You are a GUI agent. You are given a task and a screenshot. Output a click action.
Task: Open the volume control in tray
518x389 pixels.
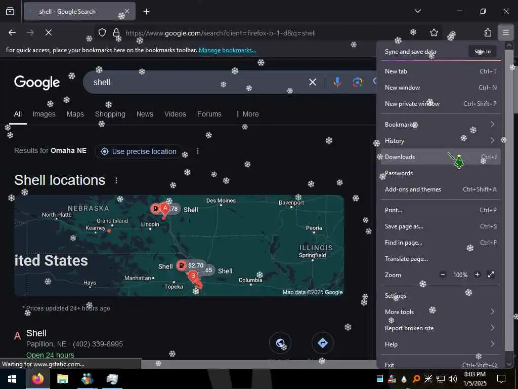click(x=453, y=379)
